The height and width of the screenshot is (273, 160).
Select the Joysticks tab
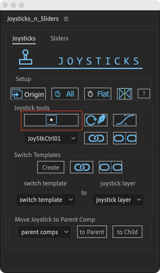(x=24, y=38)
